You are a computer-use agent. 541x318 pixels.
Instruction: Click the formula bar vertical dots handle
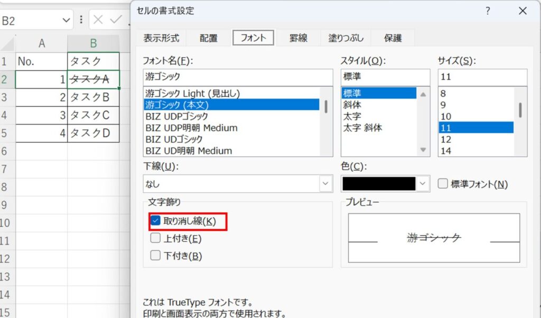coord(81,20)
